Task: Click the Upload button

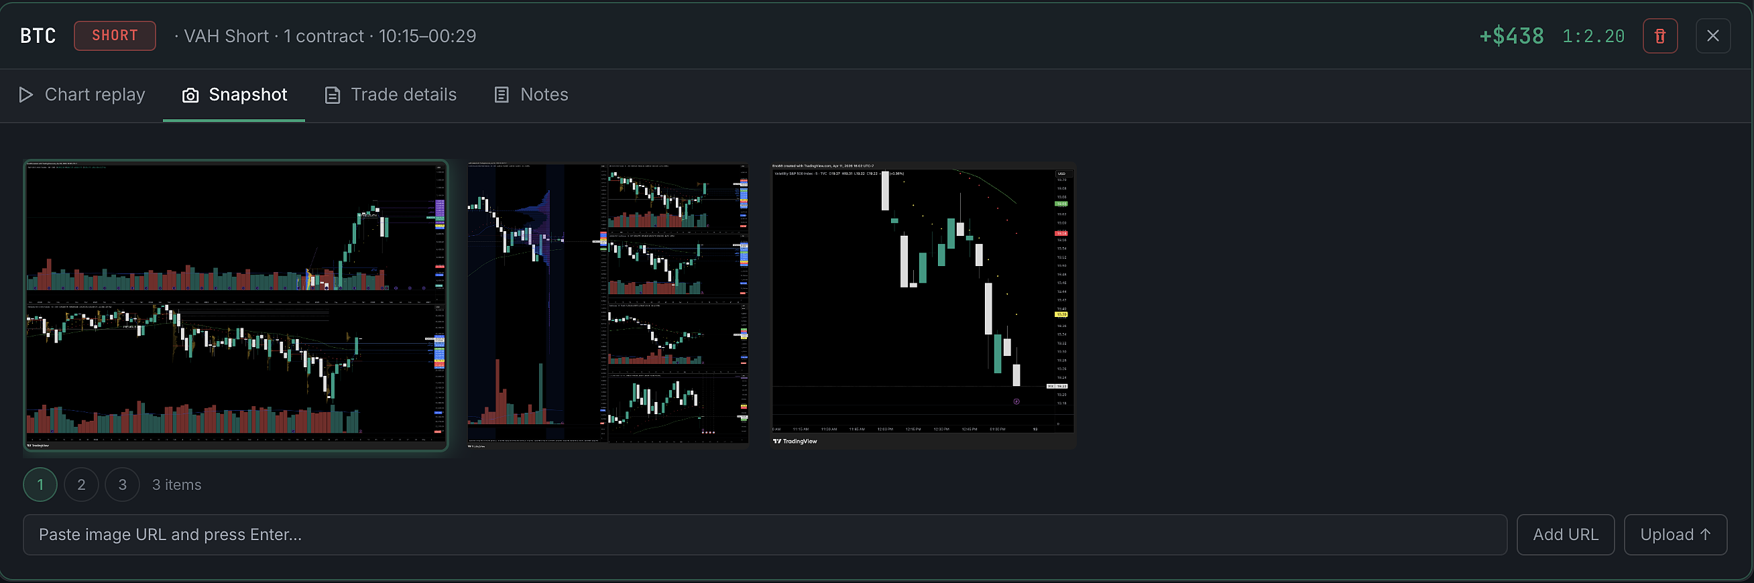Action: [1676, 535]
